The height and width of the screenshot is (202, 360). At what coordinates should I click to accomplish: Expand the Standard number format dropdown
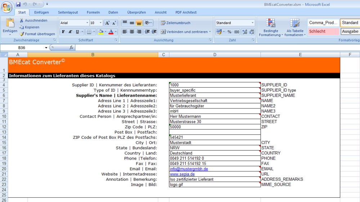[252, 23]
